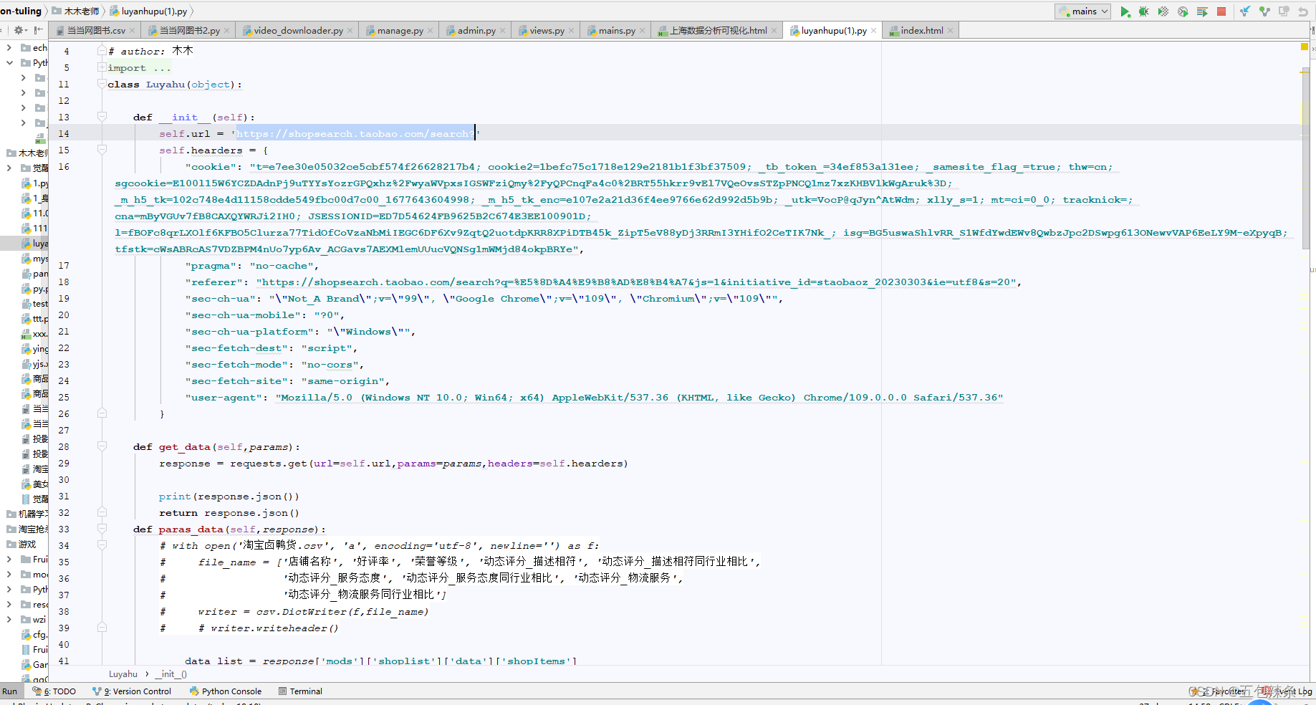Run the mains configuration with green play icon
Image resolution: width=1316 pixels, height=705 pixels.
tap(1125, 11)
